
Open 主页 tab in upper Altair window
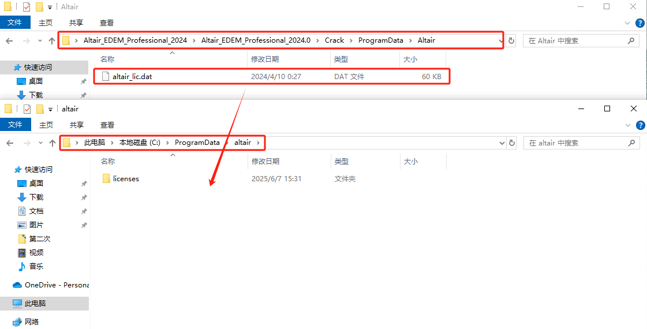tap(46, 23)
